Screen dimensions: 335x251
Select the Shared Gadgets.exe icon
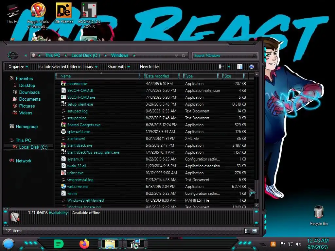coord(63,125)
